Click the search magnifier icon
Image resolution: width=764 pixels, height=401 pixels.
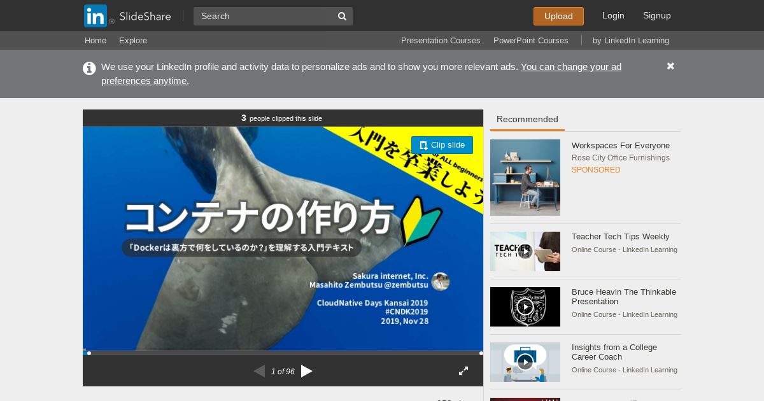pyautogui.click(x=342, y=17)
